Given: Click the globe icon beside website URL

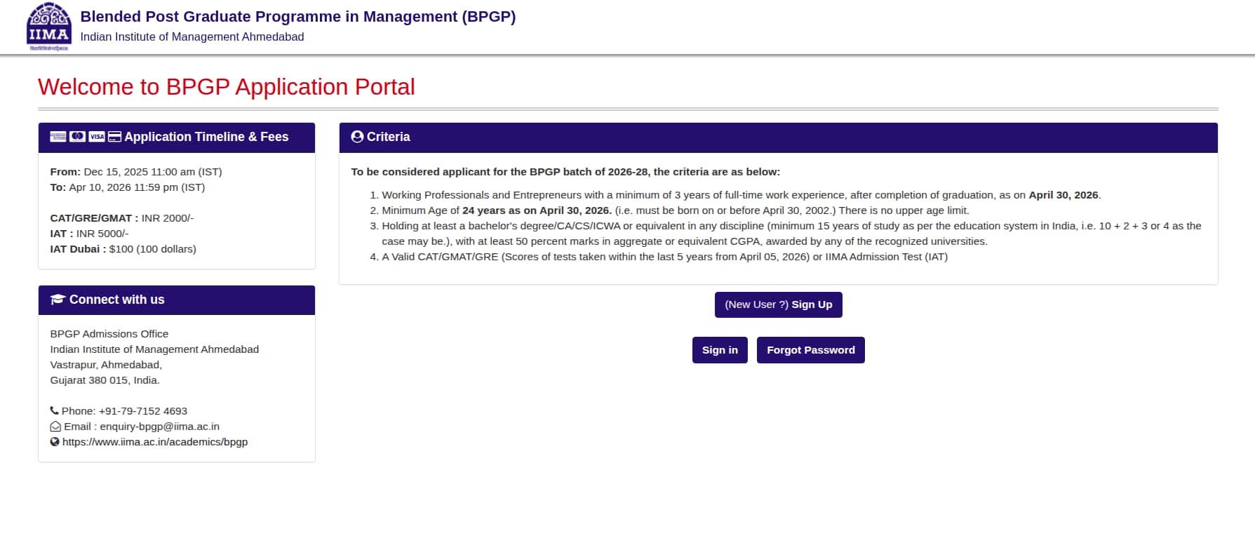Looking at the screenshot, I should coord(55,442).
